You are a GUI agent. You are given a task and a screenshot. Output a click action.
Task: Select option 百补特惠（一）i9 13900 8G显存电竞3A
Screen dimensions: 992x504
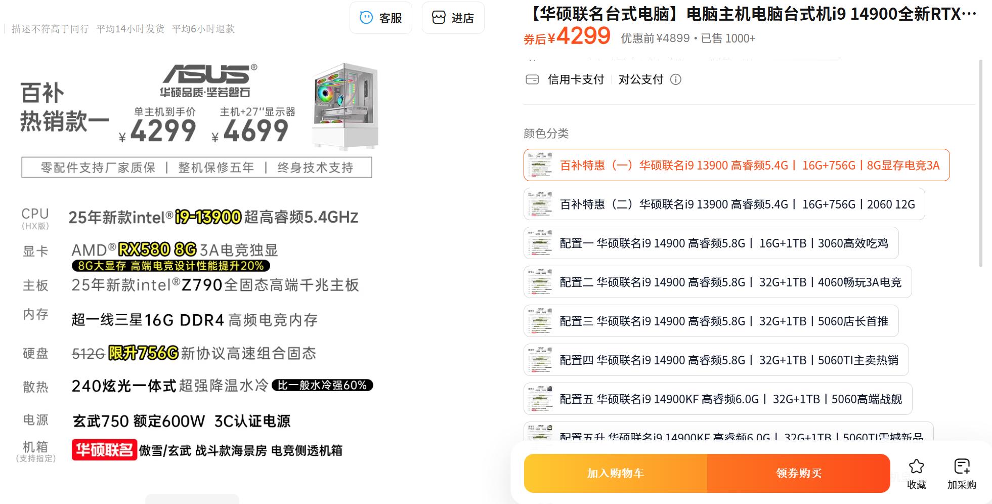click(x=736, y=165)
